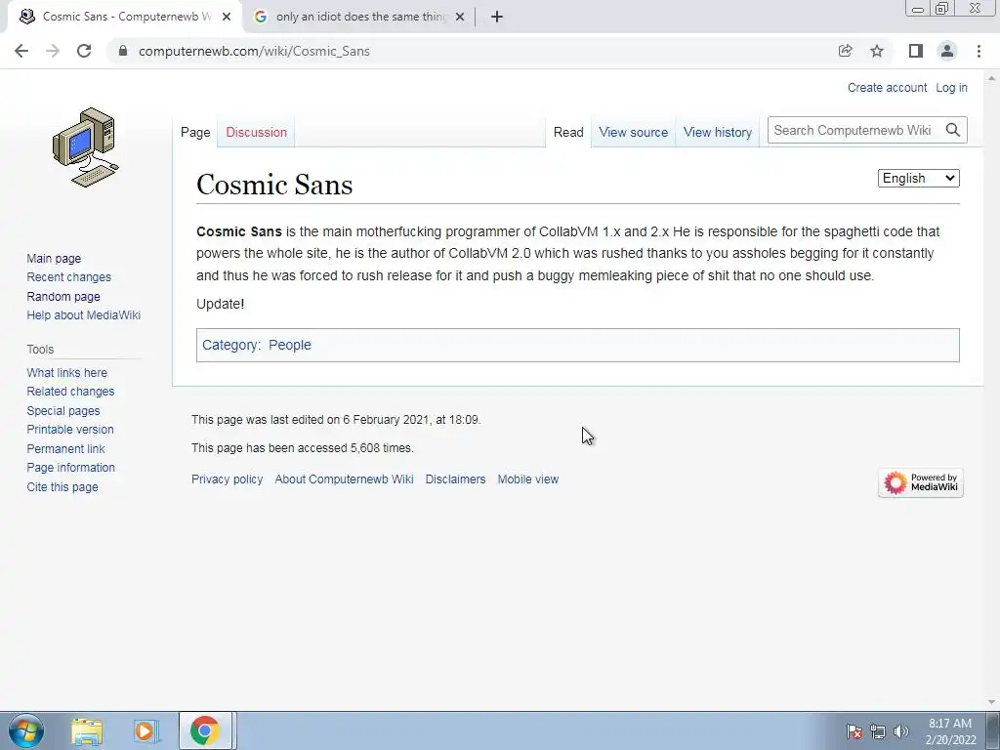Click the Chrome taskbar icon
The height and width of the screenshot is (750, 1000).
pos(205,730)
